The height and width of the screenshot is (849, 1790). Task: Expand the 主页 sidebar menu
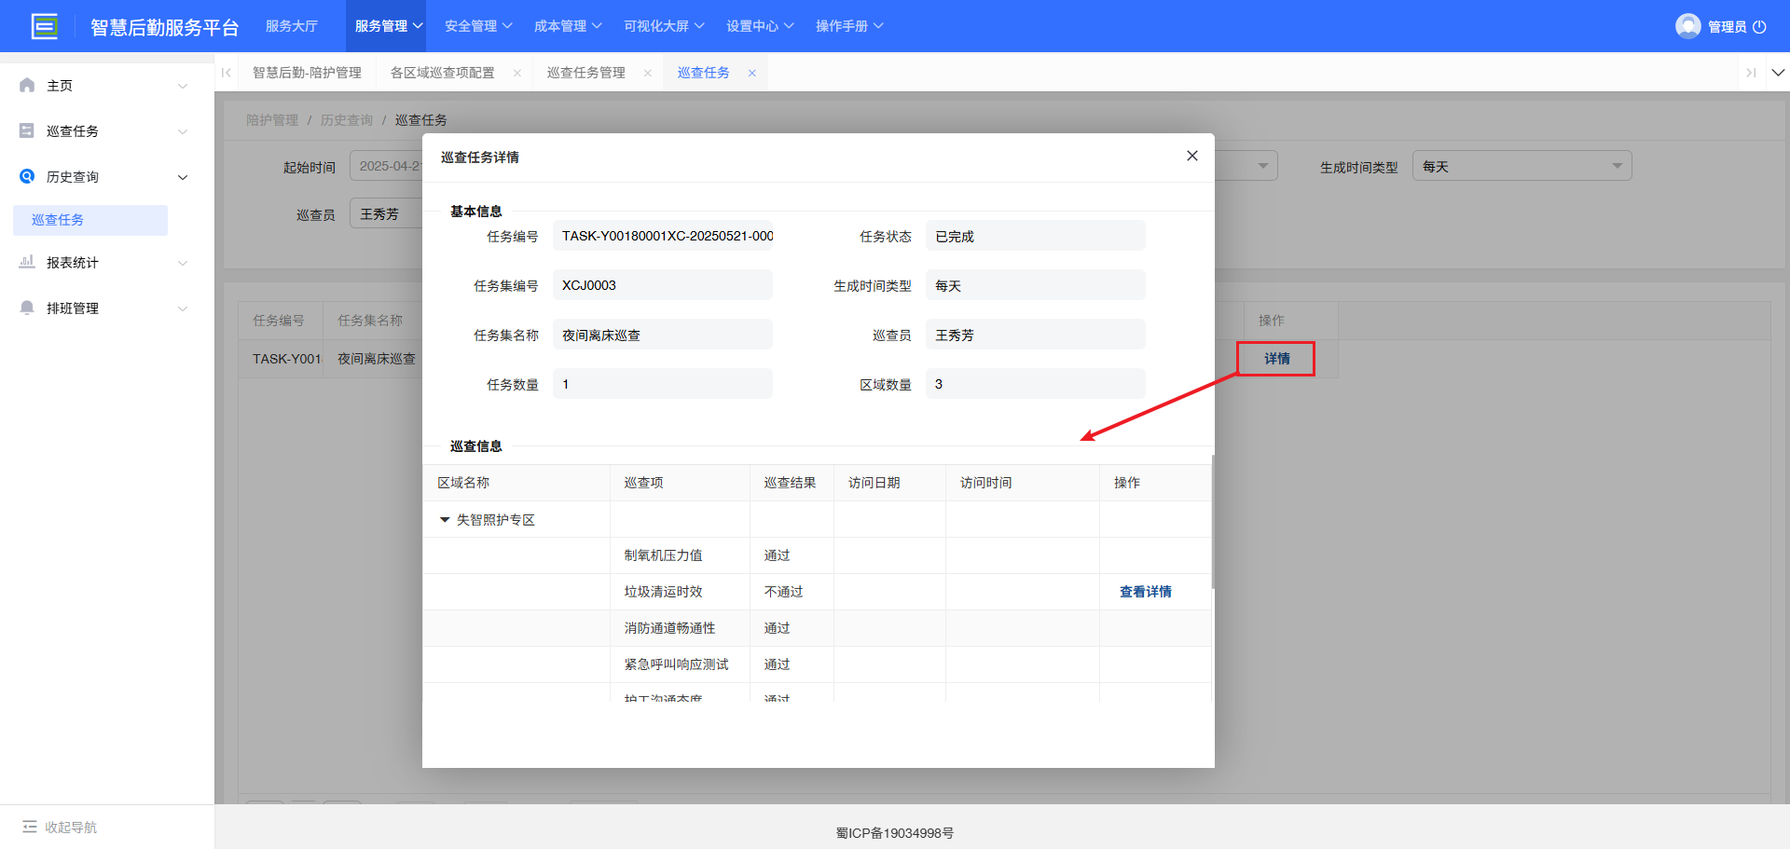183,86
